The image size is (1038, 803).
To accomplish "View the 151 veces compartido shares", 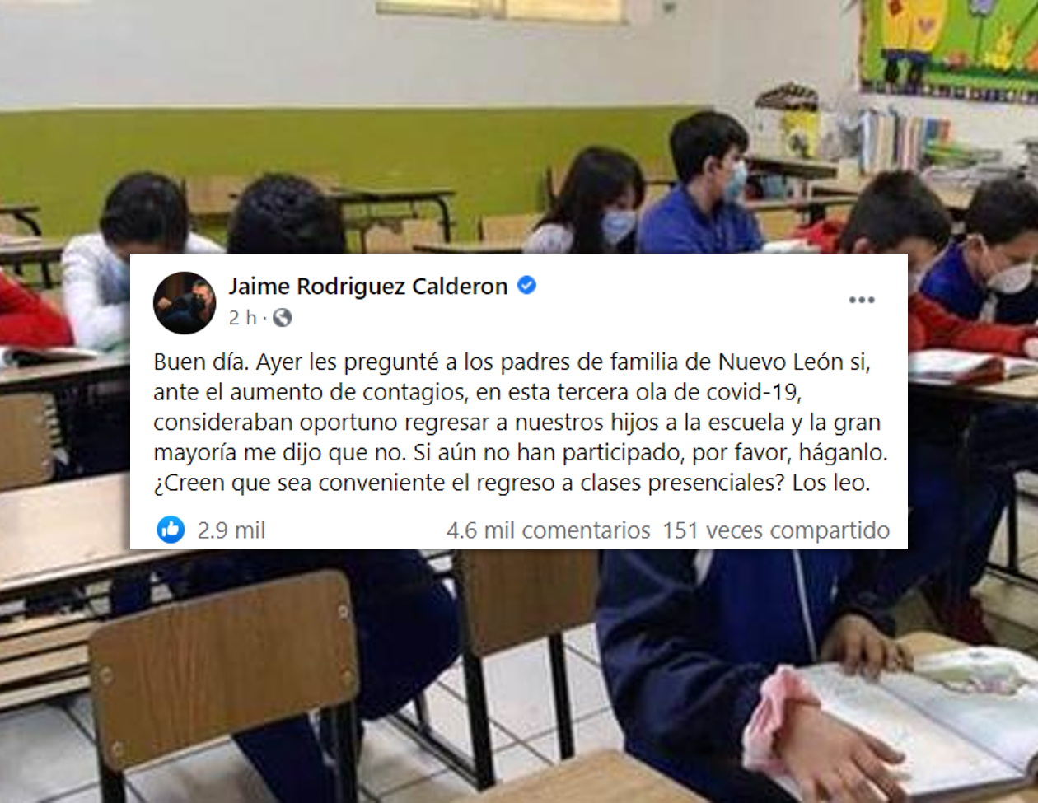I will tap(776, 530).
